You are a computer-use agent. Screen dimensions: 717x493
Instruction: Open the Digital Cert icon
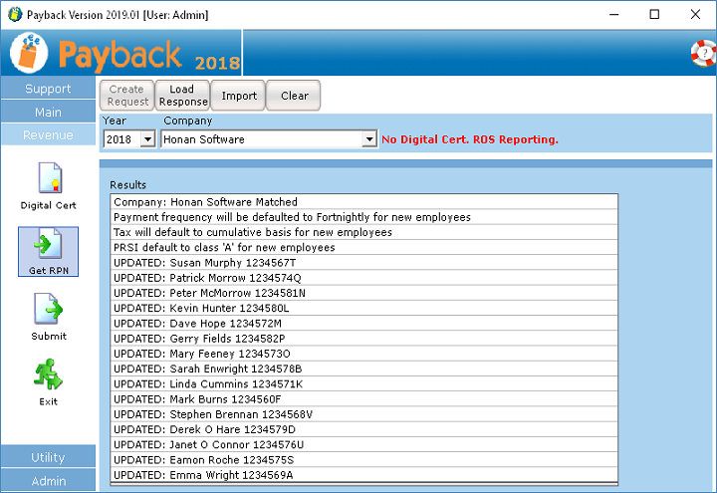(x=48, y=179)
